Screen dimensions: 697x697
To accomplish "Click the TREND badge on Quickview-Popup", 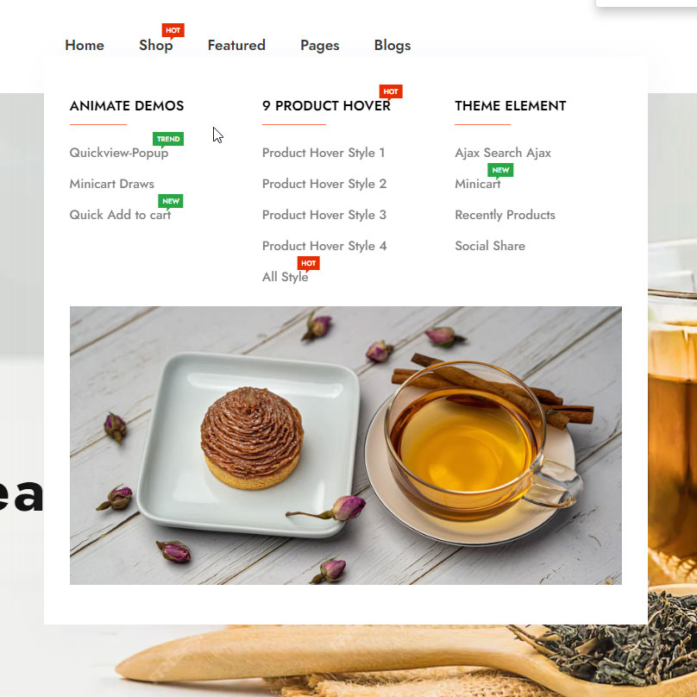I will 168,139.
